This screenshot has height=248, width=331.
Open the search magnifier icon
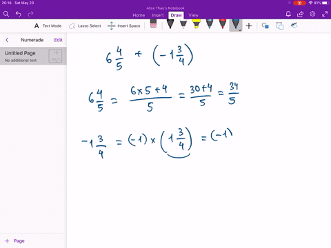click(6, 14)
